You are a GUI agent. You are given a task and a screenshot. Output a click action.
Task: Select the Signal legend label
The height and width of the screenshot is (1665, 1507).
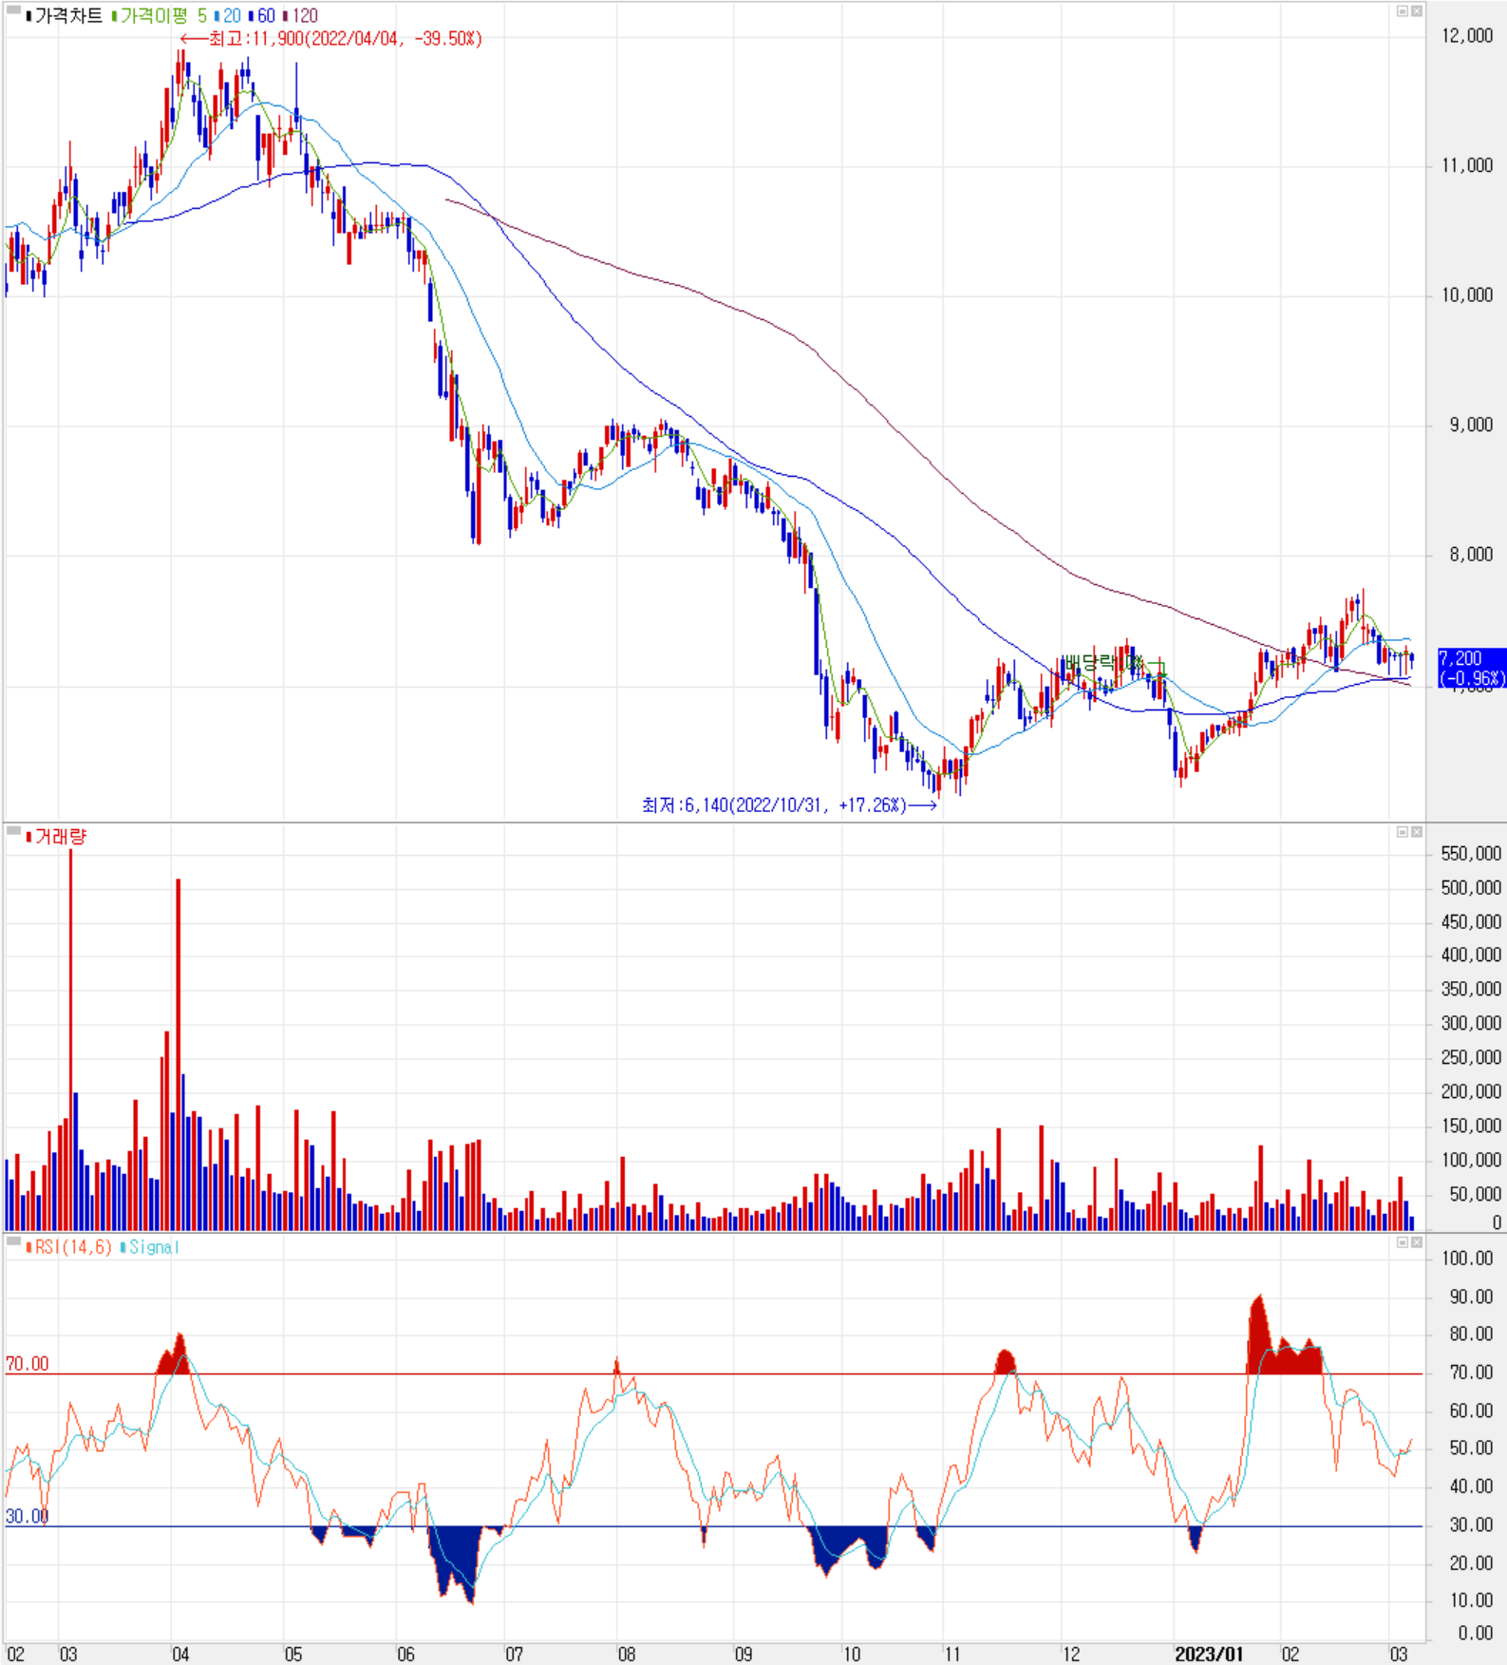(x=154, y=1247)
